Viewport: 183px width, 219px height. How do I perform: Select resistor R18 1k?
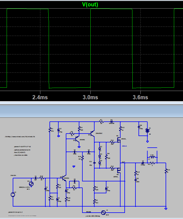point(41,178)
